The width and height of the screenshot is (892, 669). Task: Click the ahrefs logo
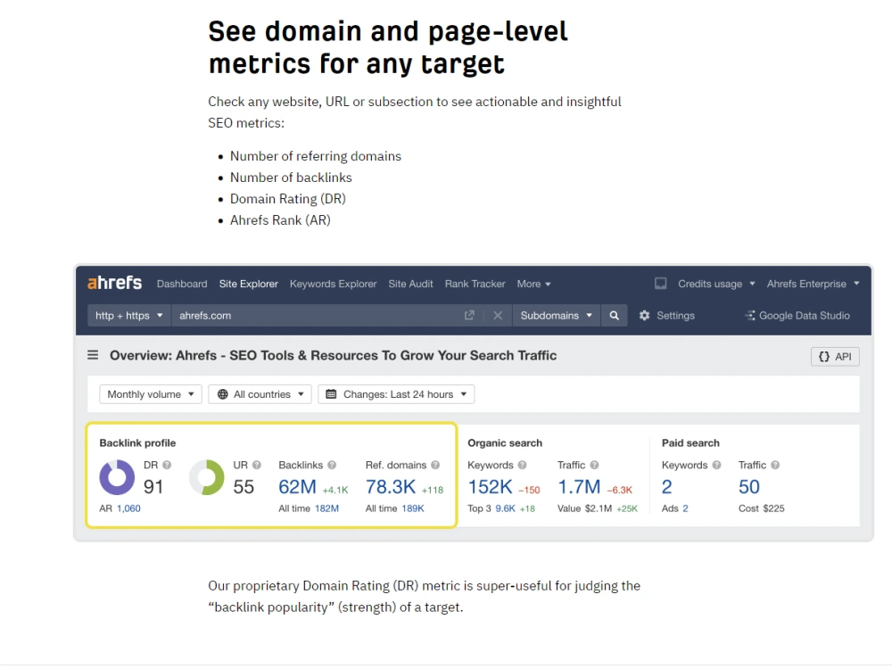tap(114, 283)
